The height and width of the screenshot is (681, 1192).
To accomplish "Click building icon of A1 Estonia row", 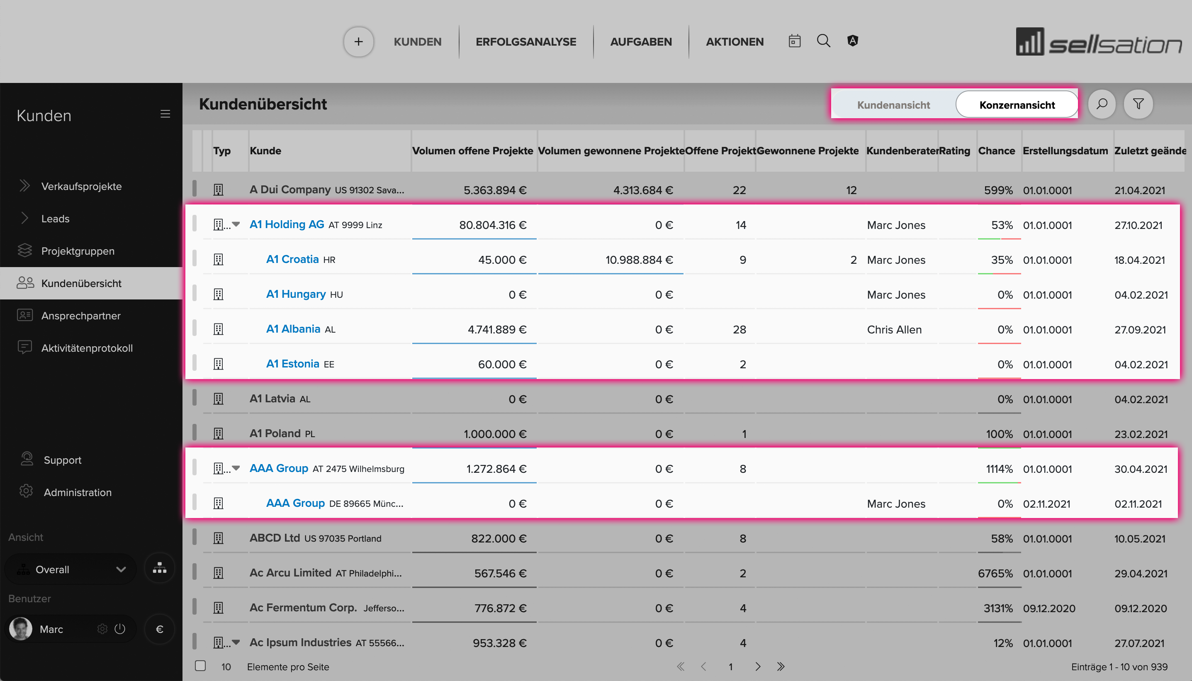I will click(x=219, y=365).
